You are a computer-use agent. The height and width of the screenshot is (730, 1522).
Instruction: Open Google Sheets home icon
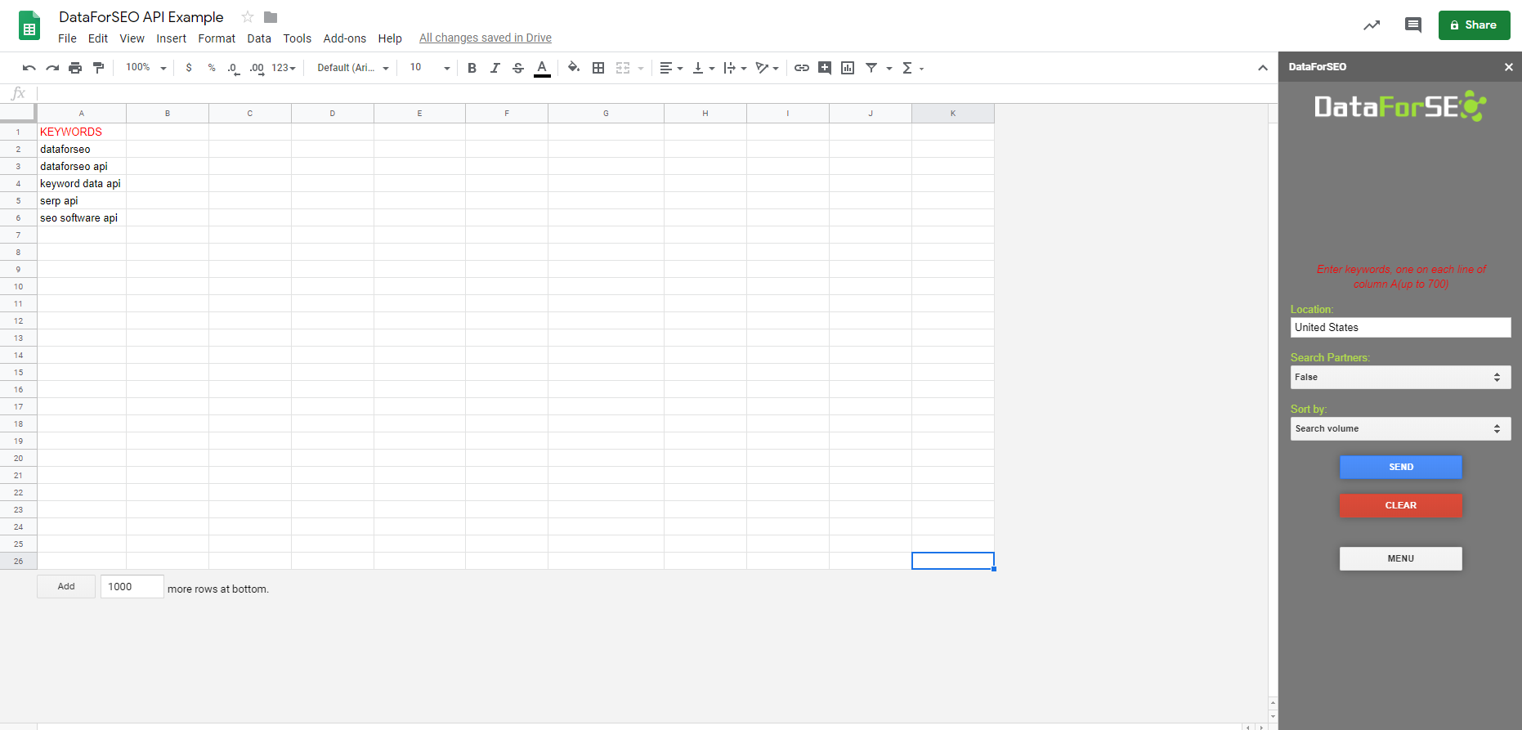pyautogui.click(x=29, y=25)
